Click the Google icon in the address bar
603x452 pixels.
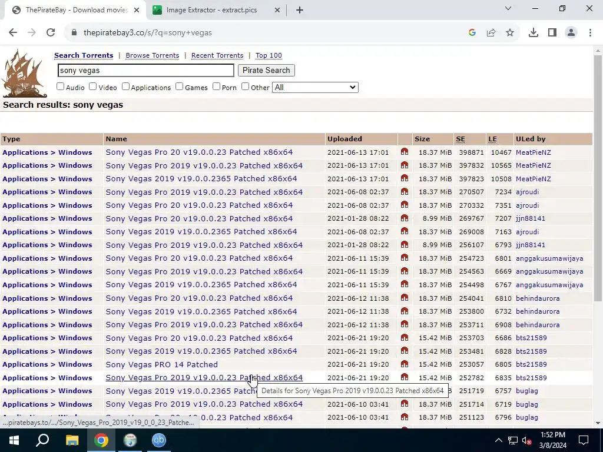tap(472, 33)
